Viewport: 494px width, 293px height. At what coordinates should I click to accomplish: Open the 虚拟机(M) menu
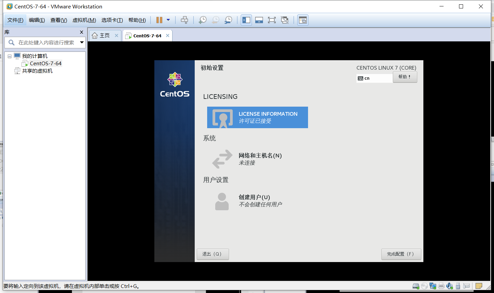pos(84,20)
